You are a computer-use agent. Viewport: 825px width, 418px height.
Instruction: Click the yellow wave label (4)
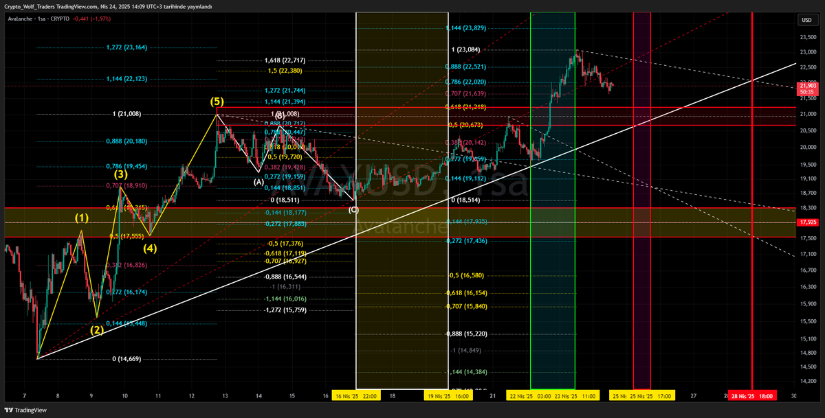point(150,248)
